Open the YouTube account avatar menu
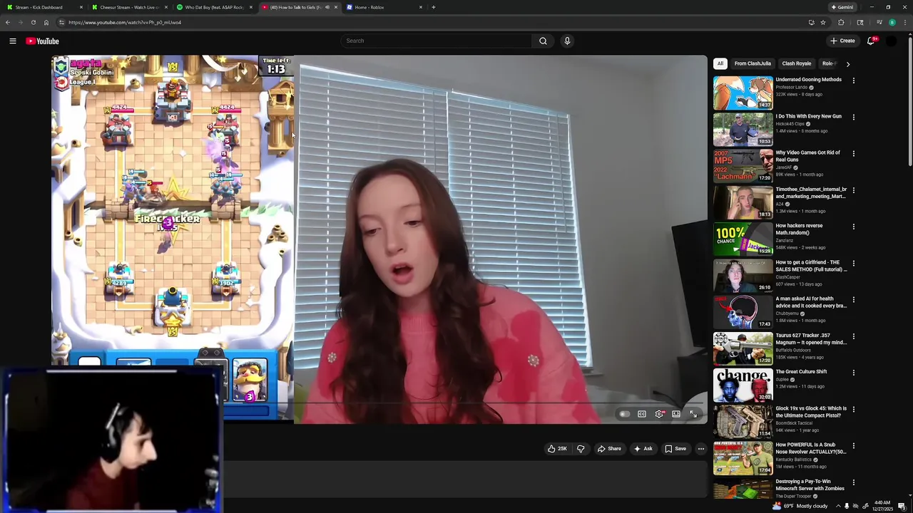 click(892, 41)
